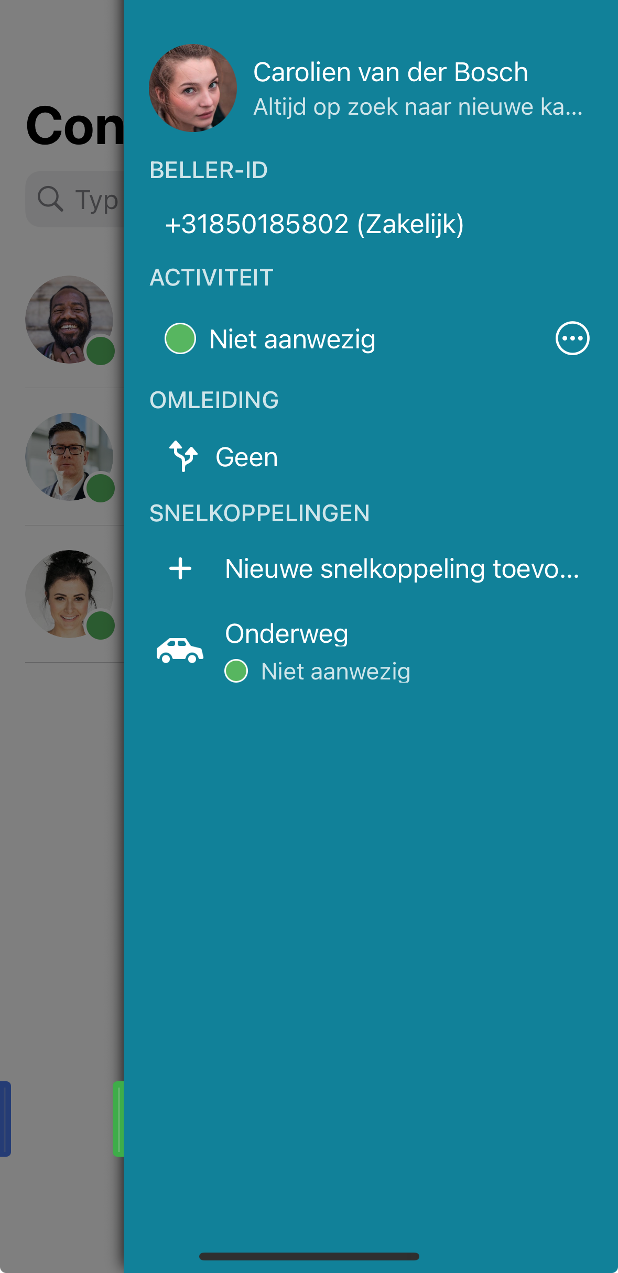Tap the call forwarding arrows icon
Image resolution: width=618 pixels, height=1273 pixels.
(183, 456)
